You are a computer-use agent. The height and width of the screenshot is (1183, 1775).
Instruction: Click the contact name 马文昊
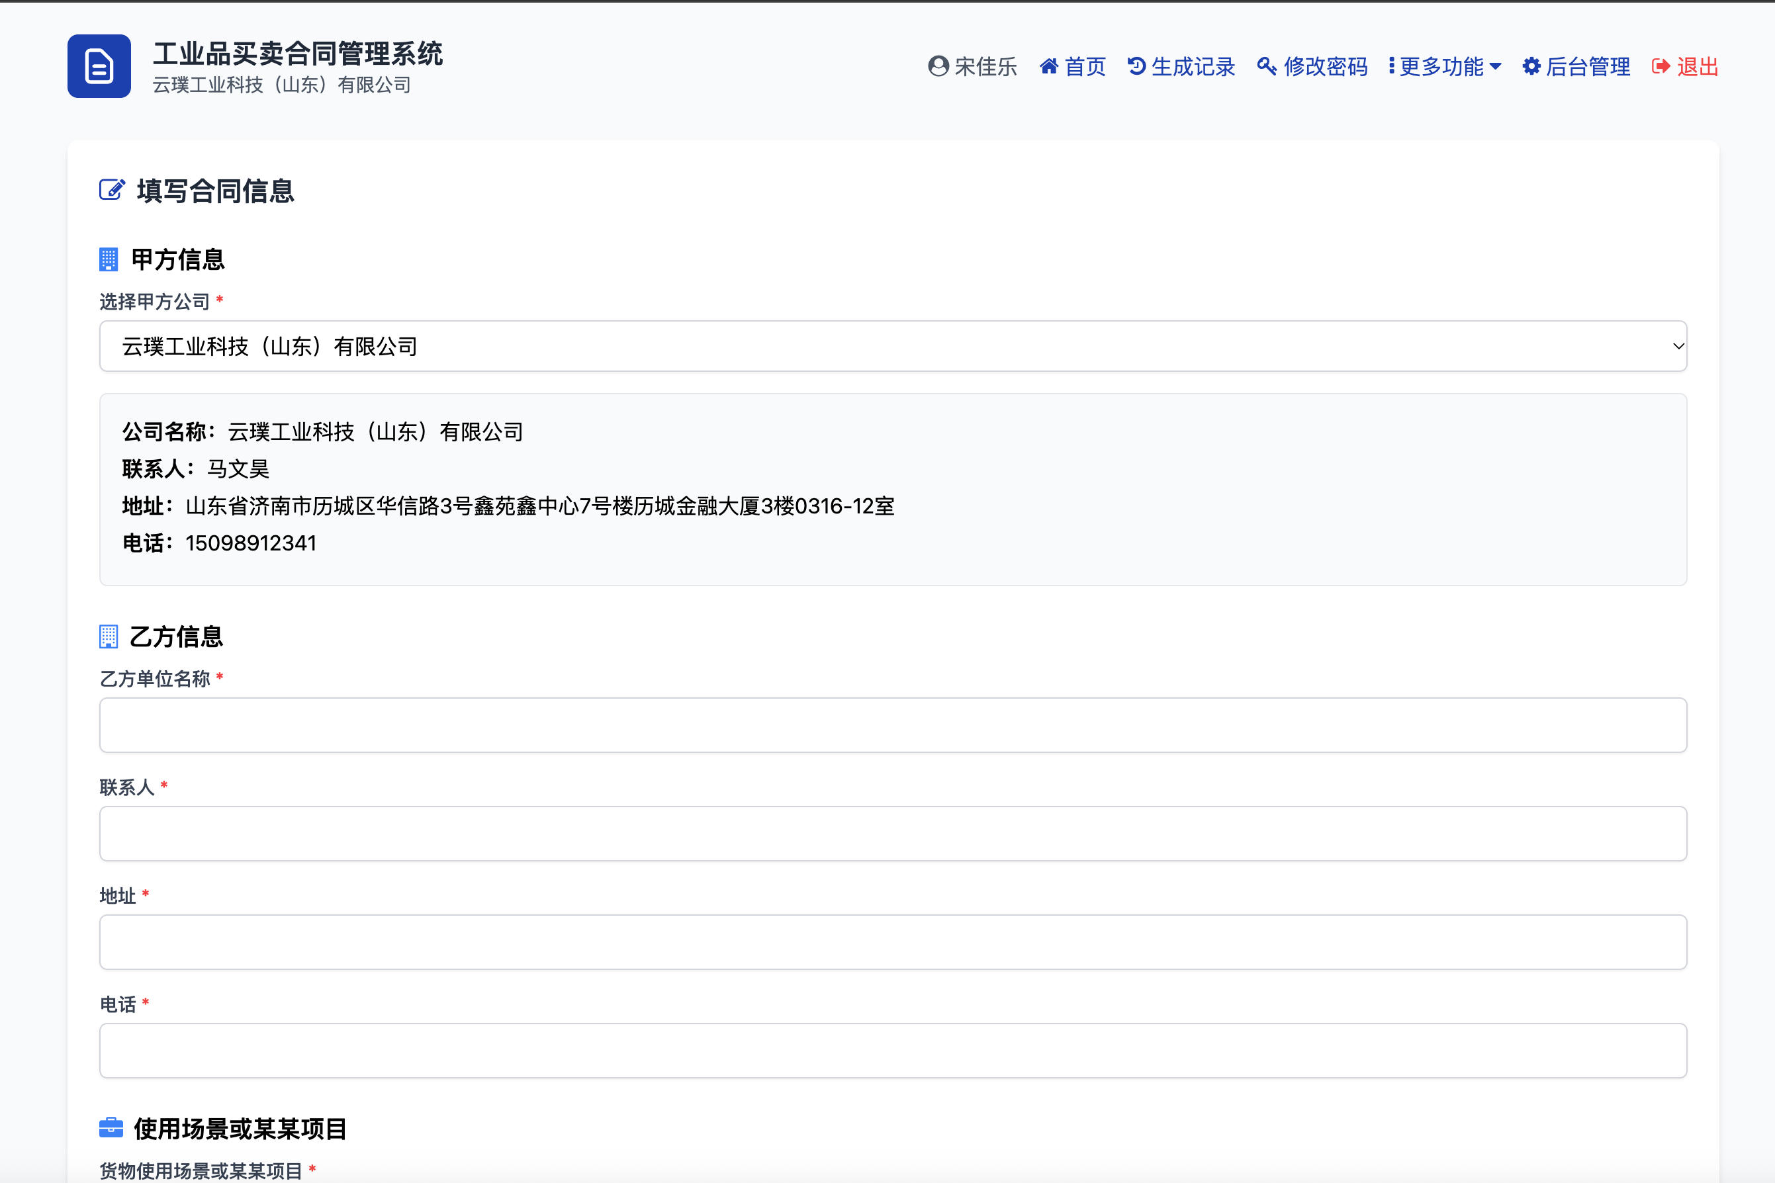pyautogui.click(x=238, y=469)
